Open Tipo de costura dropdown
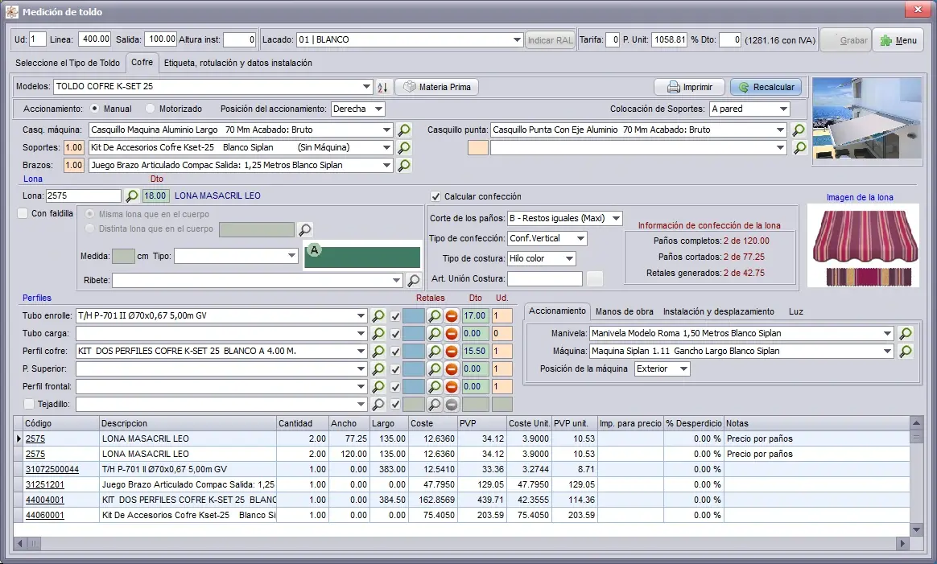The width and height of the screenshot is (937, 564). click(569, 259)
